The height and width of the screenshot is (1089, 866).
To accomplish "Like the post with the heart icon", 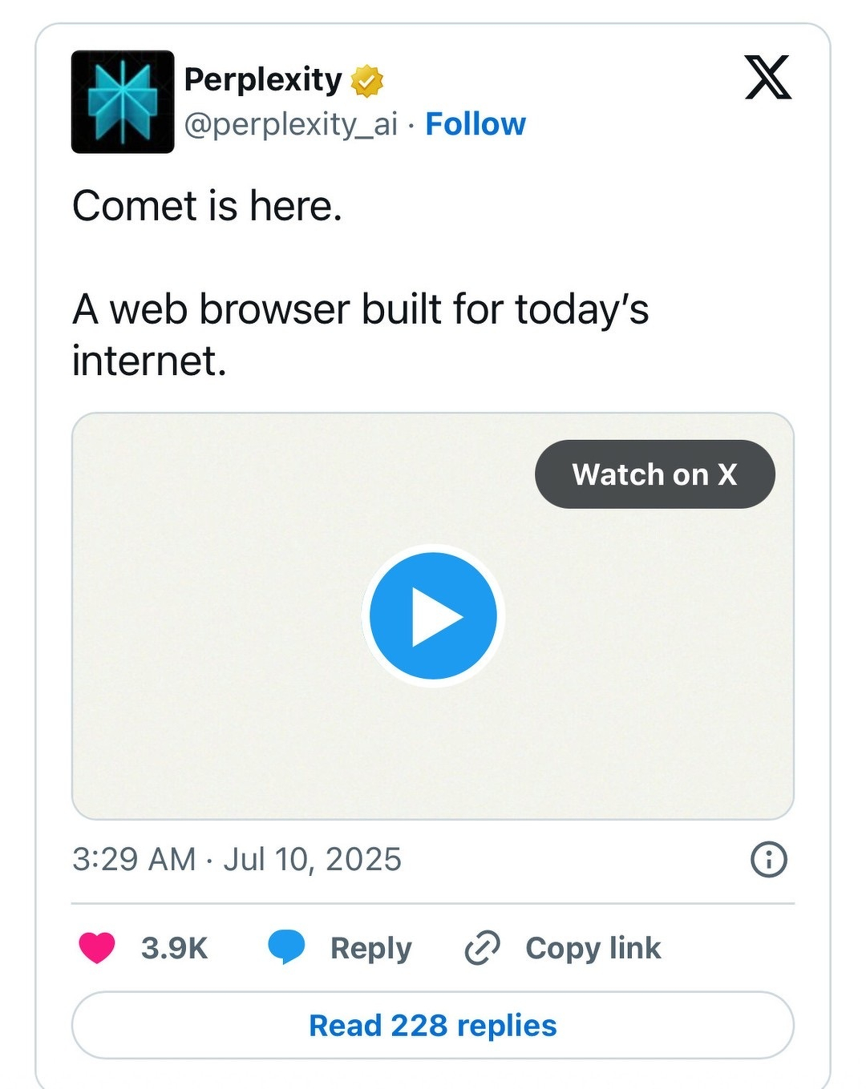I will [97, 948].
